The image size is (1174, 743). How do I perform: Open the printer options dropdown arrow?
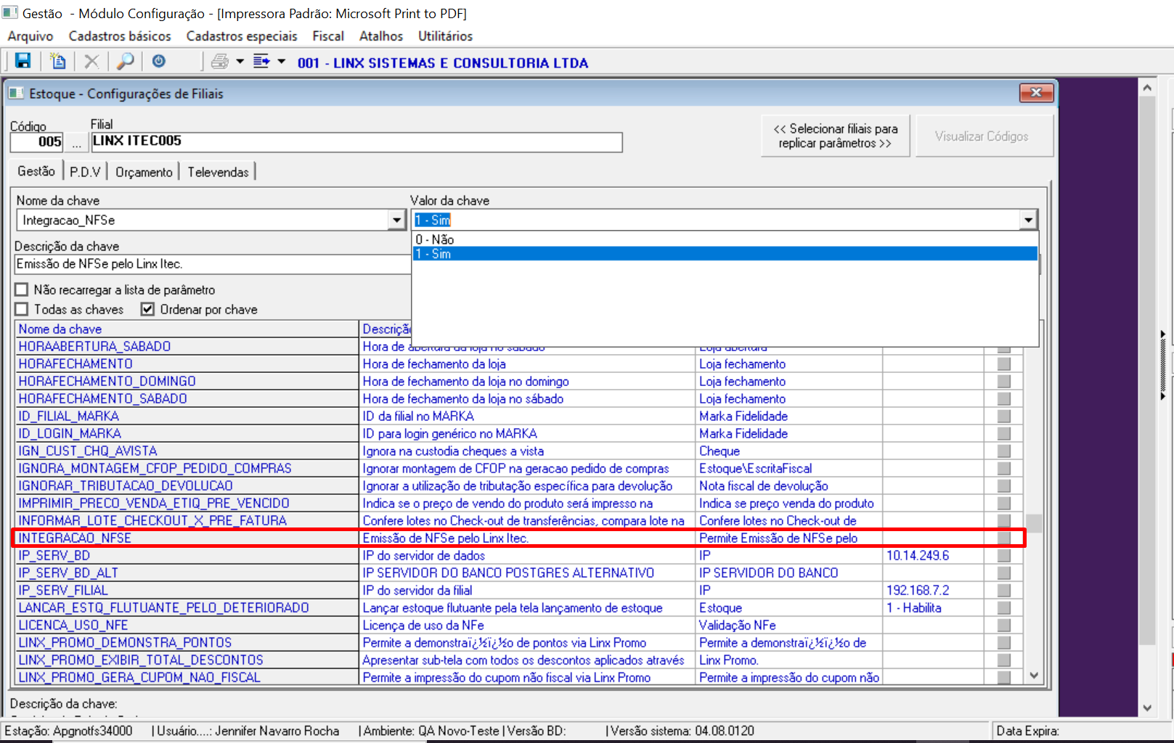(240, 62)
